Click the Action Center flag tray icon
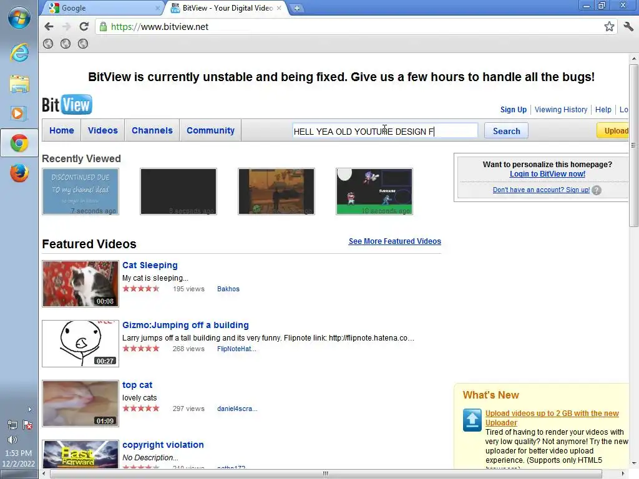 point(27,425)
